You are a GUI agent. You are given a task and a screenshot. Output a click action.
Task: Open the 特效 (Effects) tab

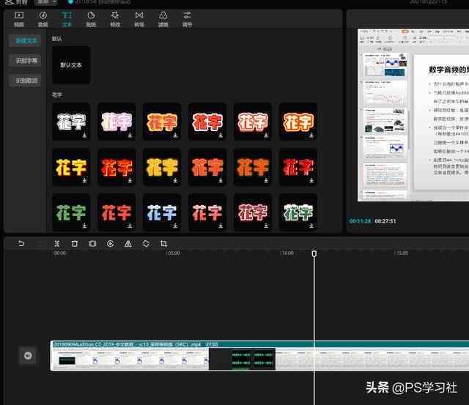(115, 20)
